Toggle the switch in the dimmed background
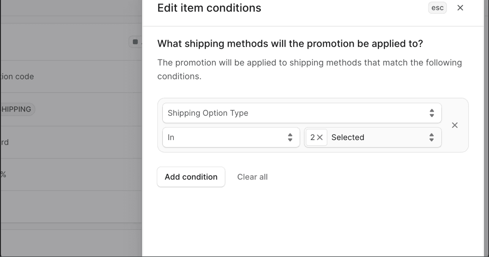Screen dimensions: 489x257 click(135, 42)
